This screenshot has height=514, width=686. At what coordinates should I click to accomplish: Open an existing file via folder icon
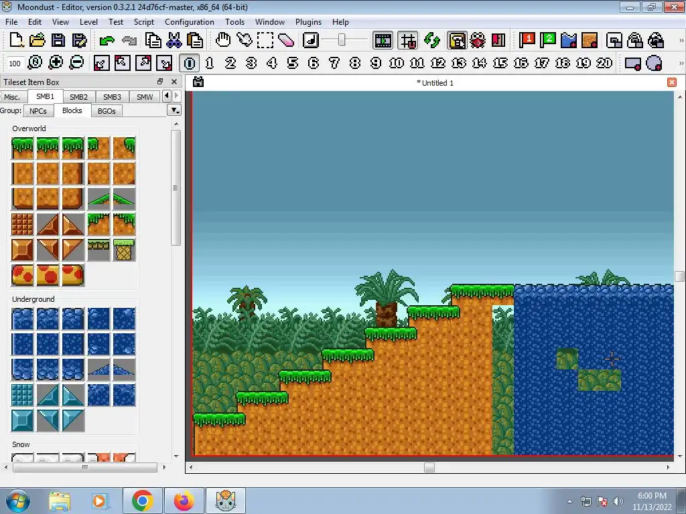click(38, 40)
